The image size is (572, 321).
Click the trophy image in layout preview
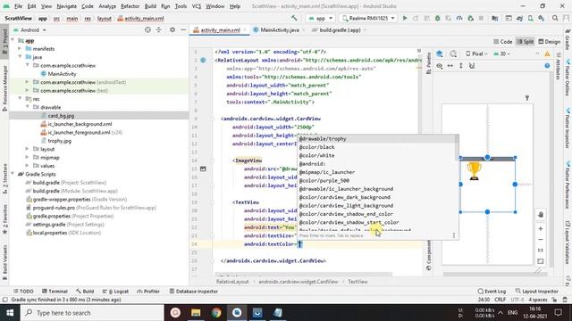pos(474,171)
